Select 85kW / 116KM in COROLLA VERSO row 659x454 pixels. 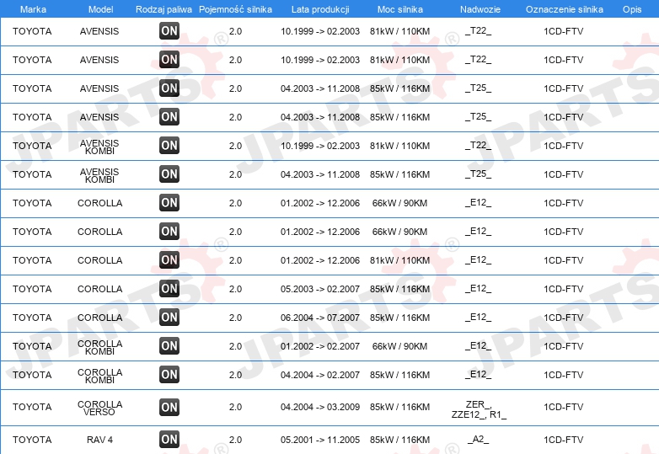point(399,407)
